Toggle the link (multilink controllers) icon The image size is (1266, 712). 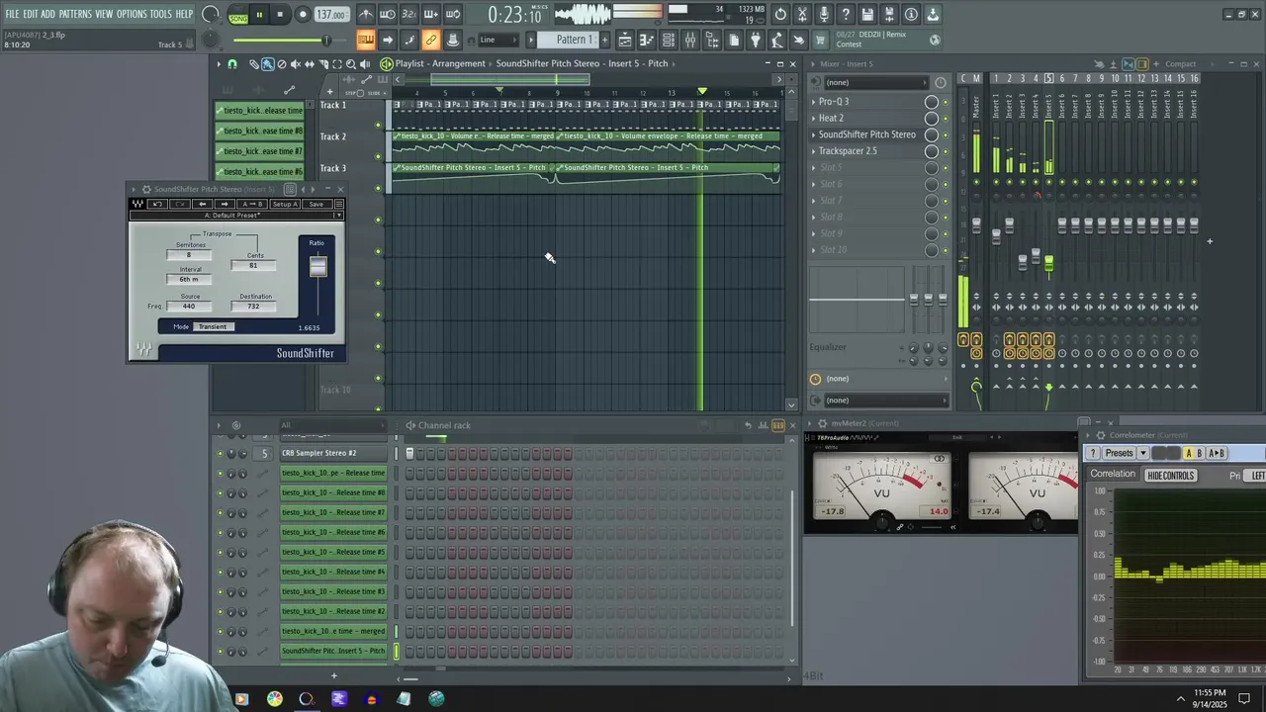tap(430, 40)
